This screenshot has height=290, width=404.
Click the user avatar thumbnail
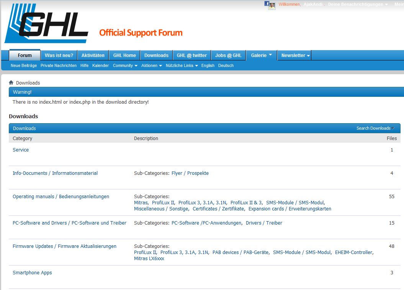[x=272, y=6]
